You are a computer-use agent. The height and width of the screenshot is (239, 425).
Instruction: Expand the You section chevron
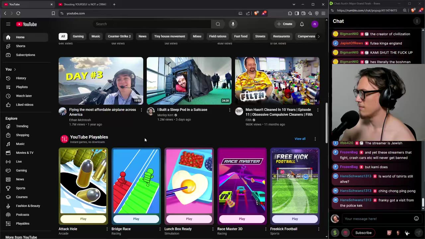coord(15,69)
